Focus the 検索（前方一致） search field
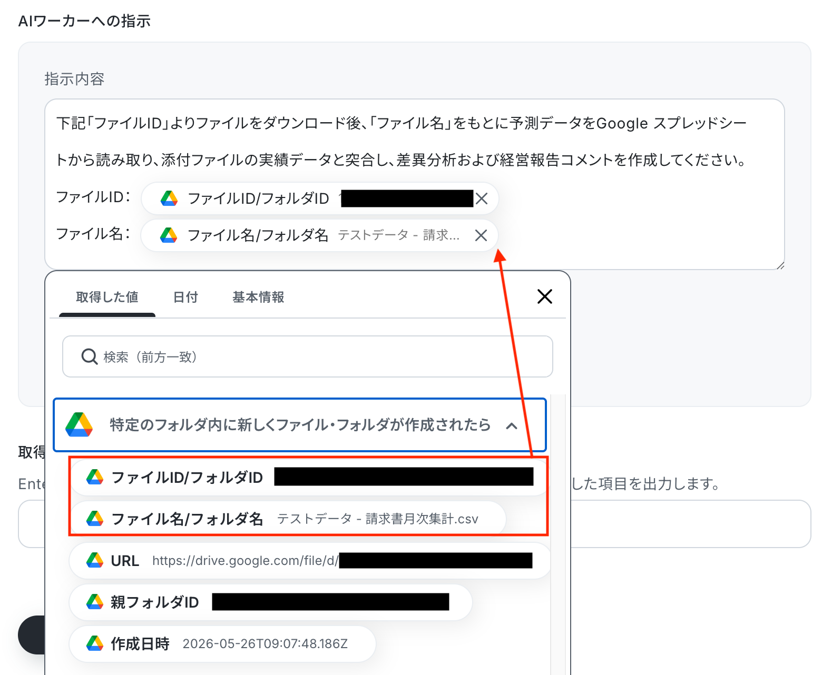The image size is (822, 675). coord(308,357)
